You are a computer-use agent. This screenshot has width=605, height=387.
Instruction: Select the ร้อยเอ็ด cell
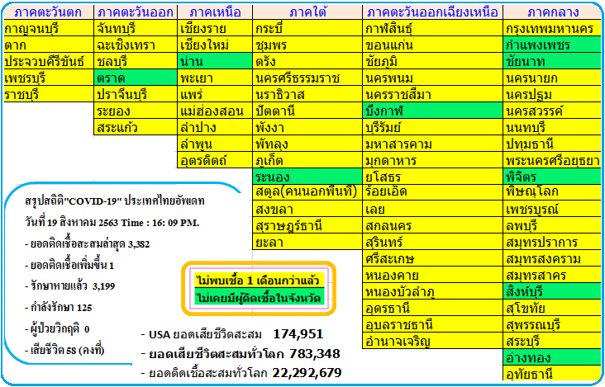click(x=432, y=192)
